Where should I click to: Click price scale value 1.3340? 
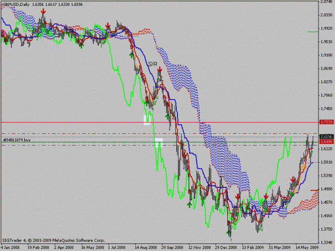click(x=326, y=242)
